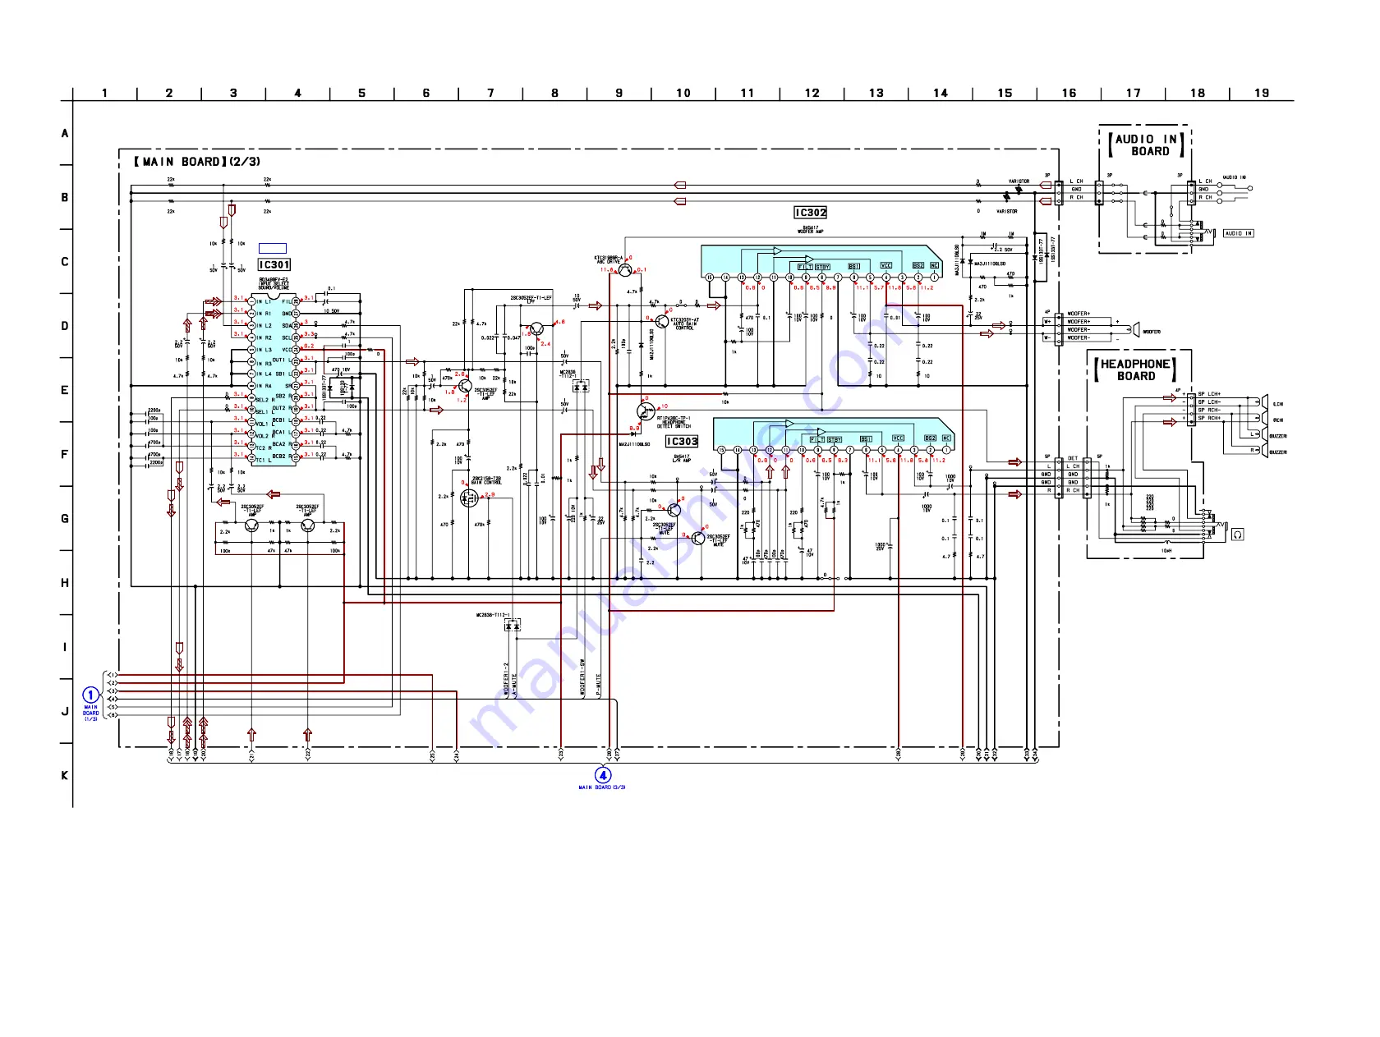
Task: Click the topmost WOOFER+ connector pin label
Action: coord(1079,314)
